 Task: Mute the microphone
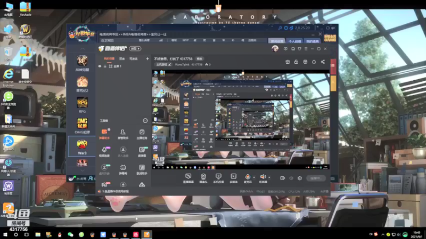[x=248, y=178]
